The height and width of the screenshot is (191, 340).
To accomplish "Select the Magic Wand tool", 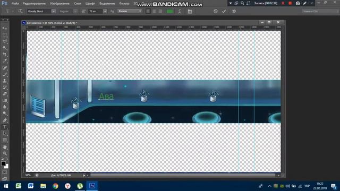I will tap(5, 48).
